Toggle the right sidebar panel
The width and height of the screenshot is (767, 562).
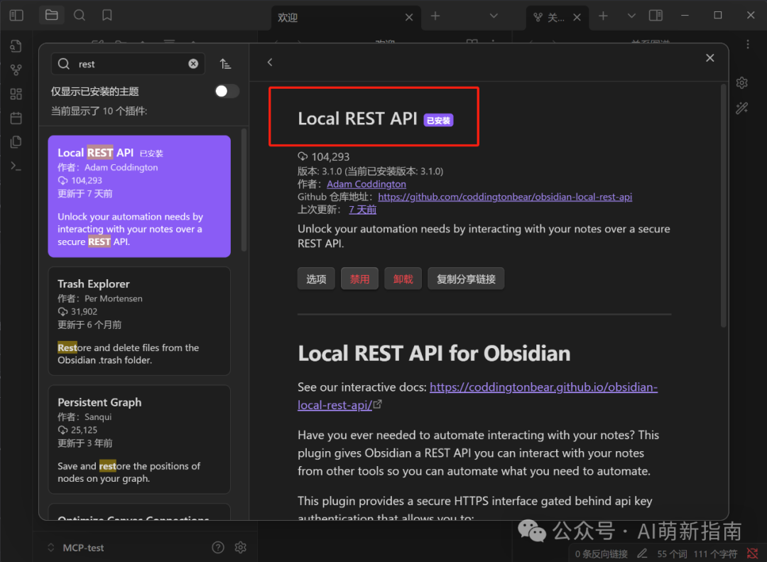656,16
